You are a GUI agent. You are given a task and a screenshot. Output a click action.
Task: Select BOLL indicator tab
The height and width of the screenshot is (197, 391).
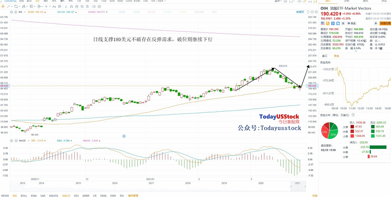(24, 196)
